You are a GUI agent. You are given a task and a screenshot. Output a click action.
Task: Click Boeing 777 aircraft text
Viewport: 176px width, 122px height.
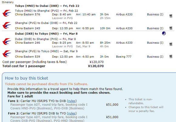point(124,57)
